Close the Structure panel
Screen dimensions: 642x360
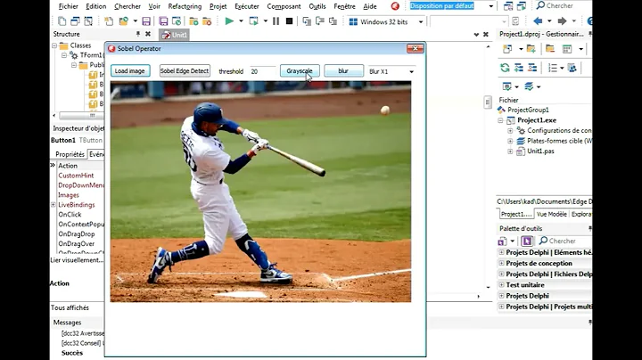148,34
